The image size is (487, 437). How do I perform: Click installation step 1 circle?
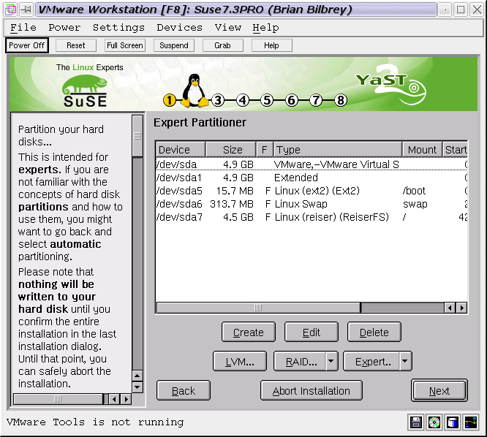170,100
